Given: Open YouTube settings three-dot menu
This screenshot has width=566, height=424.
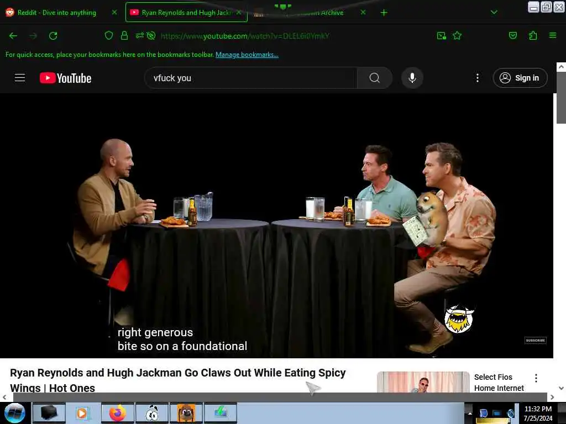Looking at the screenshot, I should click(477, 78).
